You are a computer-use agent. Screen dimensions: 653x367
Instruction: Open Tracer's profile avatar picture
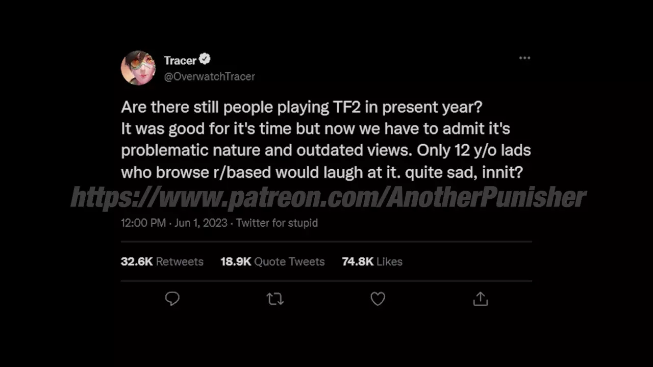(138, 68)
